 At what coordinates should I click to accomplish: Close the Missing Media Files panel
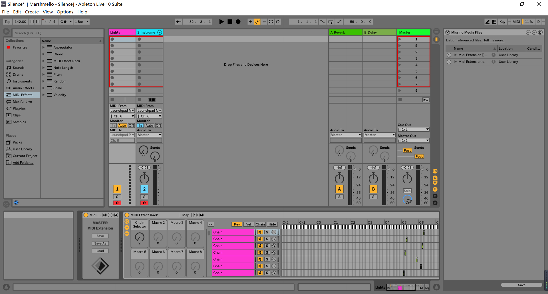point(448,33)
